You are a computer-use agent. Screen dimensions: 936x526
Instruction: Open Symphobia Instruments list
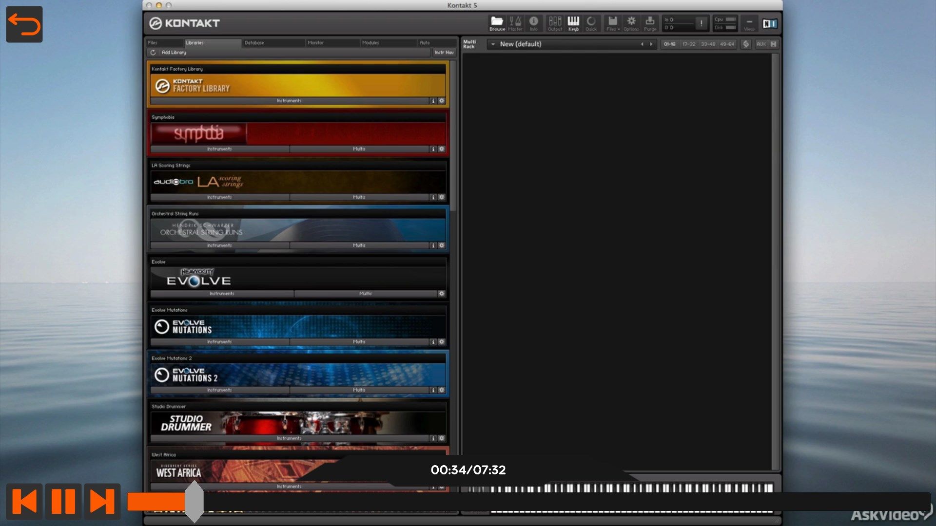(219, 149)
